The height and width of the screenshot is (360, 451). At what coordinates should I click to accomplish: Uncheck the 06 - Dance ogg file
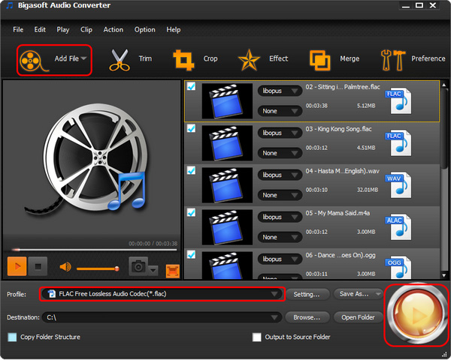(x=191, y=254)
